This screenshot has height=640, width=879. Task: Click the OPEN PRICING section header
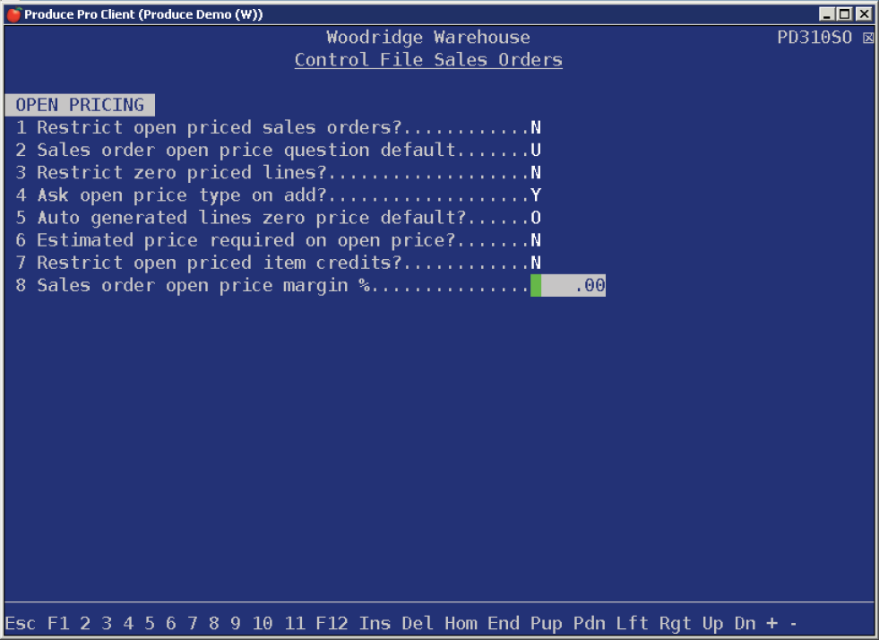(x=80, y=105)
